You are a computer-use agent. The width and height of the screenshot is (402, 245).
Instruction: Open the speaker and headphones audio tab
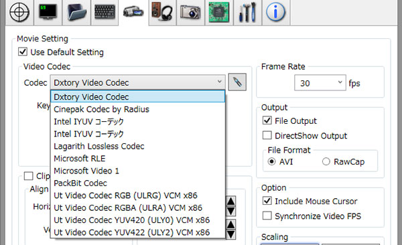coord(162,12)
